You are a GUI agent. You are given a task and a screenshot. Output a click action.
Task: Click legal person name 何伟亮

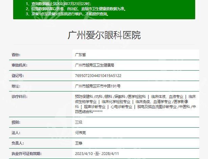point(80,133)
